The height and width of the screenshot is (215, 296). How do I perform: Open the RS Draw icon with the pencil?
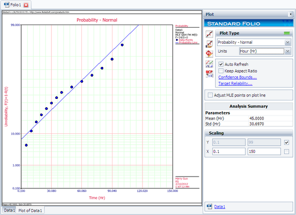pos(209,54)
